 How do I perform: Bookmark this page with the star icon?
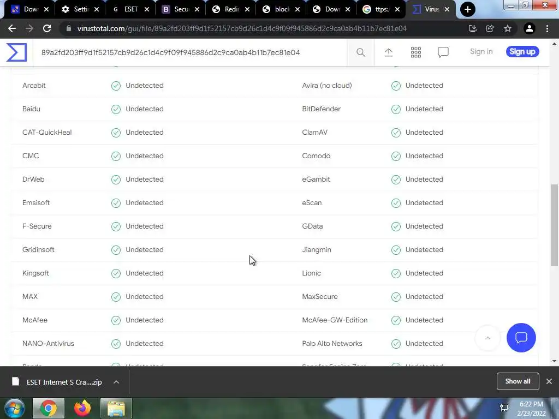(x=508, y=28)
